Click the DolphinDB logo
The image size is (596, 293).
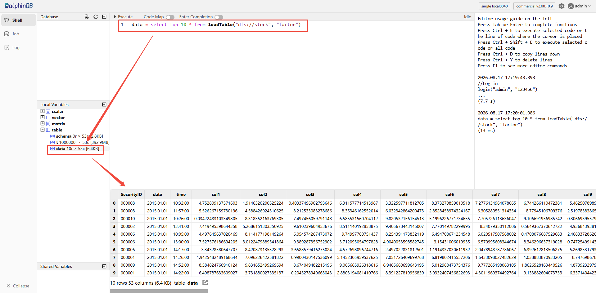(x=19, y=6)
